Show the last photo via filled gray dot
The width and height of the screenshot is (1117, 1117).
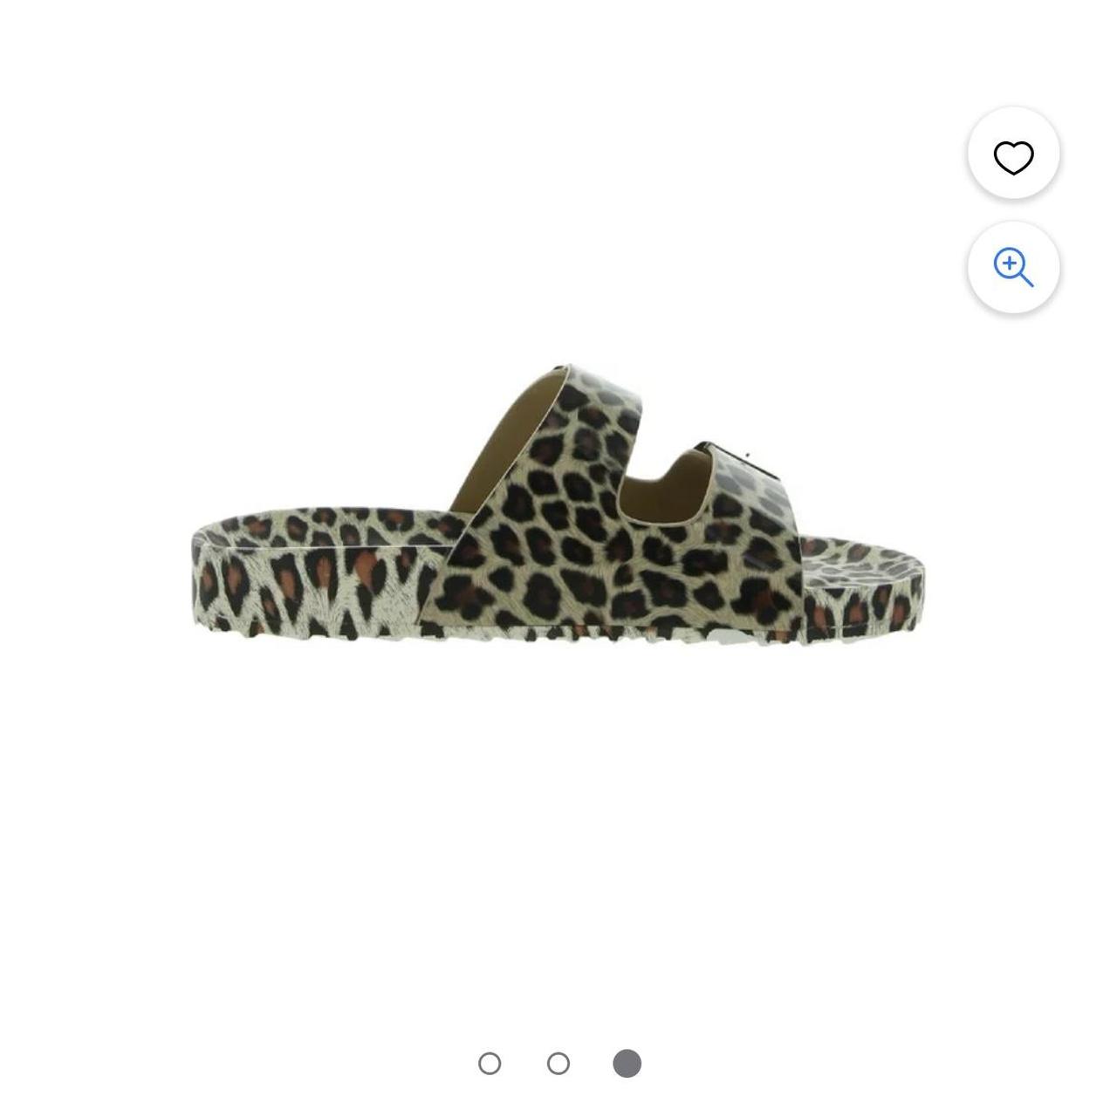[x=627, y=1064]
